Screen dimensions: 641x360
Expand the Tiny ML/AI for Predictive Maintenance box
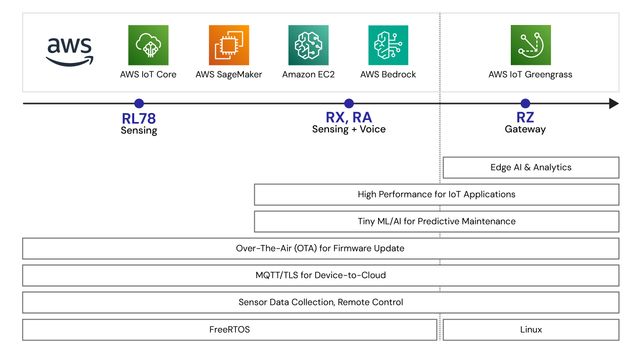pyautogui.click(x=437, y=221)
